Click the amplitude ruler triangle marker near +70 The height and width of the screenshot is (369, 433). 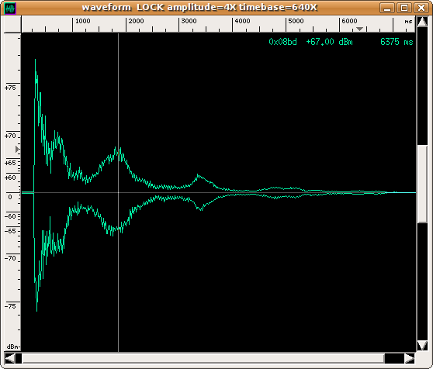click(x=17, y=149)
